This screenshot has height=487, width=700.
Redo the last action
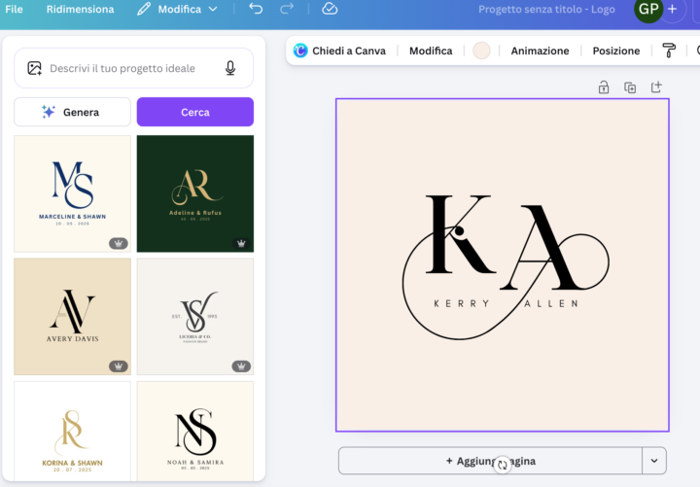(x=287, y=9)
